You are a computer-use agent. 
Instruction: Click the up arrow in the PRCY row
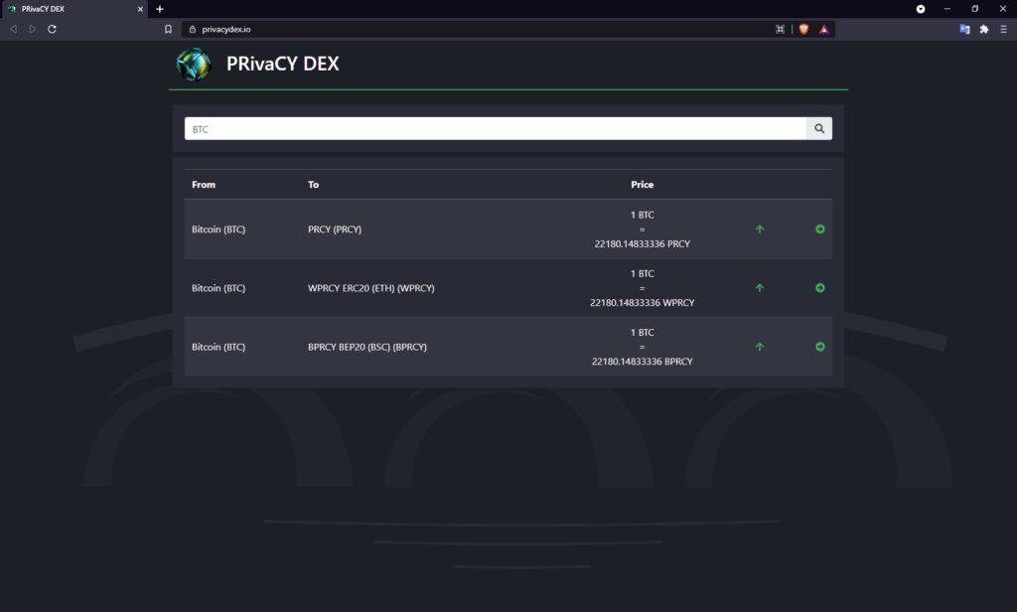click(760, 229)
